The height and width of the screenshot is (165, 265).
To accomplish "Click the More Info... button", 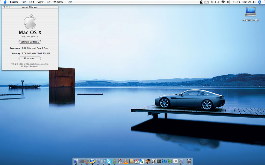I will coord(30,58).
